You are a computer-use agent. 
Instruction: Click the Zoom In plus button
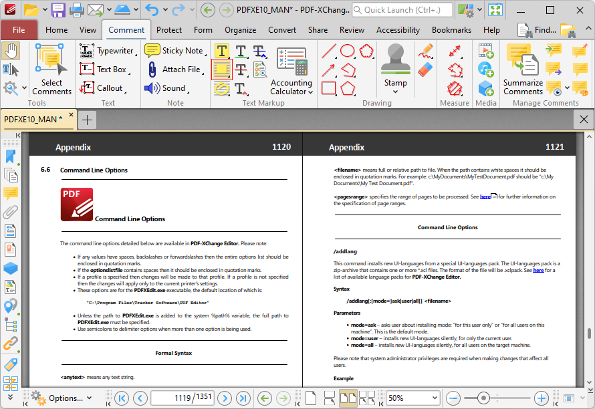[x=541, y=398]
